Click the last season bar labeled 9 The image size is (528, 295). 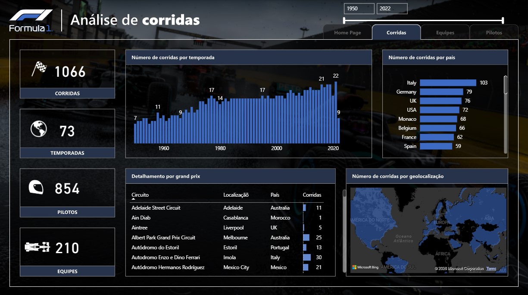click(339, 131)
